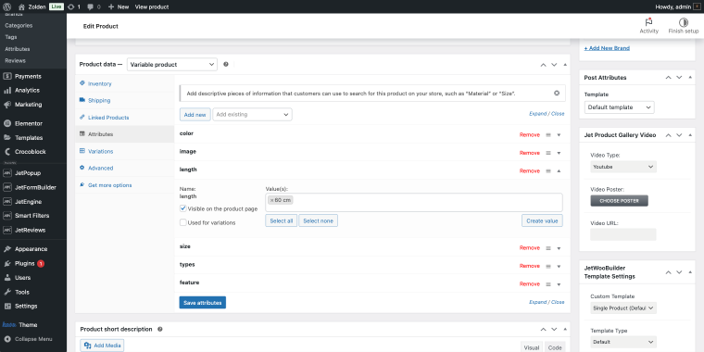
Task: Open the Reviews submenu link
Action: point(15,60)
